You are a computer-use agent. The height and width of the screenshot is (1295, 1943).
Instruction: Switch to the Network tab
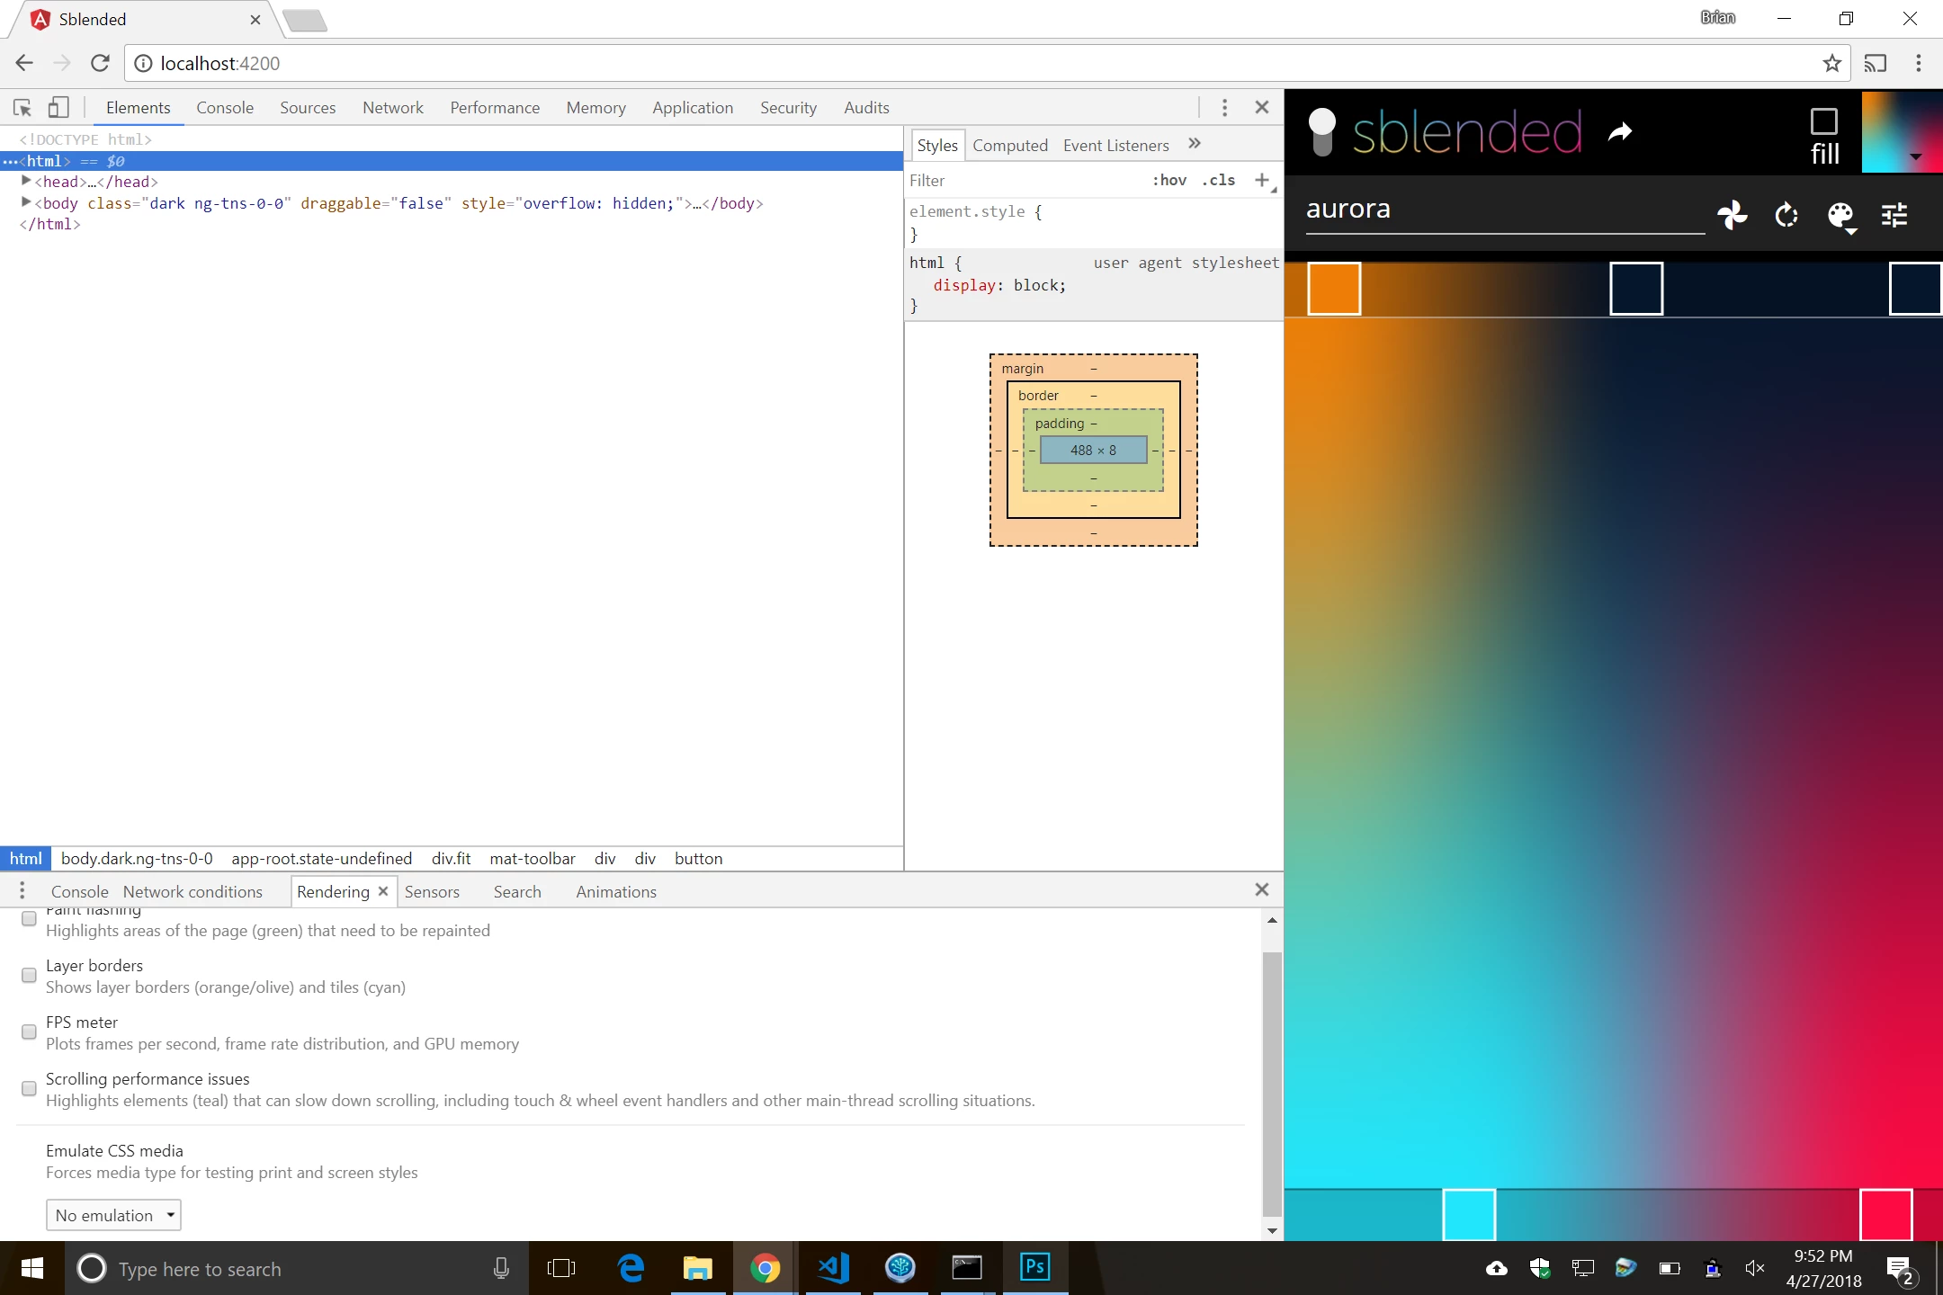(x=392, y=108)
